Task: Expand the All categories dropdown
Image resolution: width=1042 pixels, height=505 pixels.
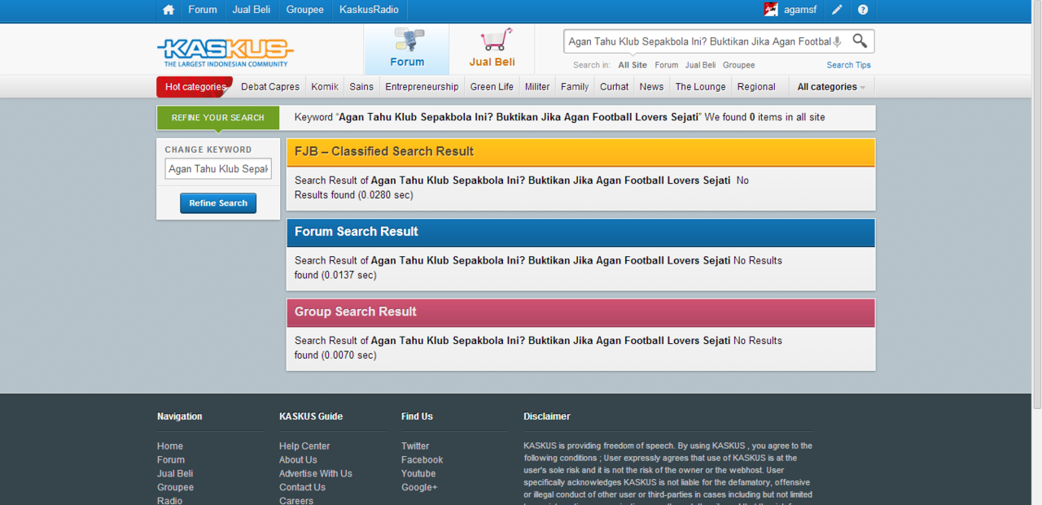Action: [831, 87]
